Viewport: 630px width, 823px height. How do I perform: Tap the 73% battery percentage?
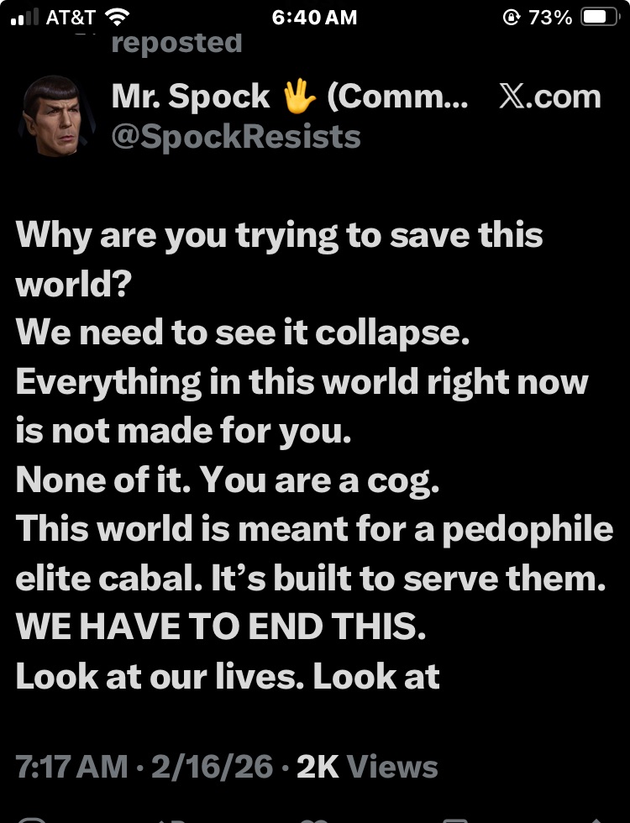(550, 17)
